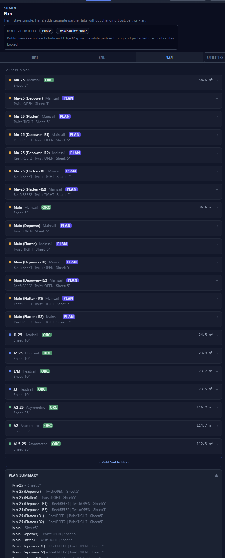
Task: Click the Add Sail to Plan button
Action: click(x=113, y=462)
